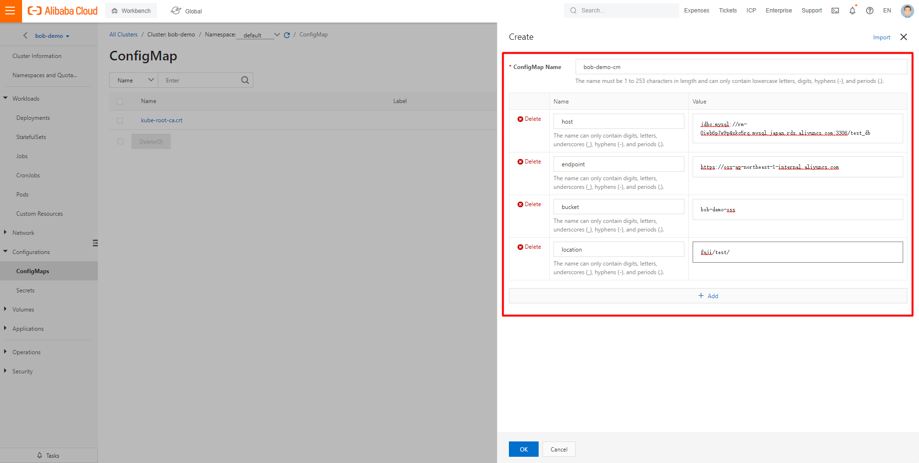Open the help question mark icon
Viewport: 919px width, 463px height.
click(x=870, y=11)
